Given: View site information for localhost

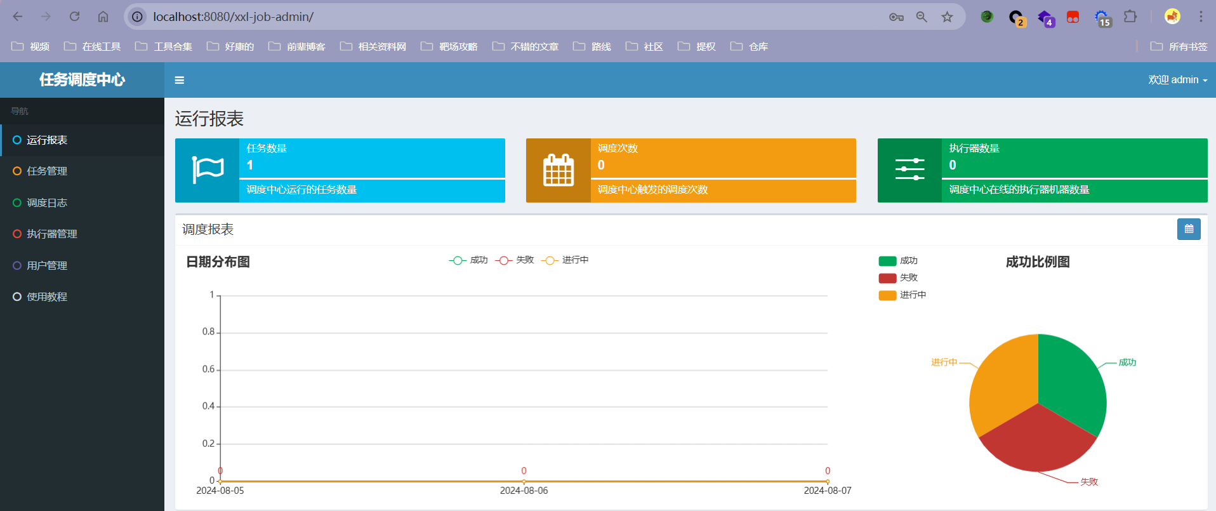Looking at the screenshot, I should coord(137,17).
